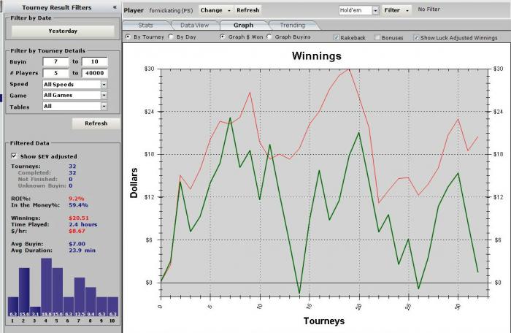Click the ROI% value 9.2%

coord(76,199)
